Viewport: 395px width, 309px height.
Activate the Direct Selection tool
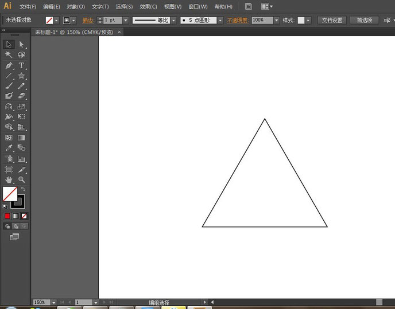pyautogui.click(x=22, y=45)
